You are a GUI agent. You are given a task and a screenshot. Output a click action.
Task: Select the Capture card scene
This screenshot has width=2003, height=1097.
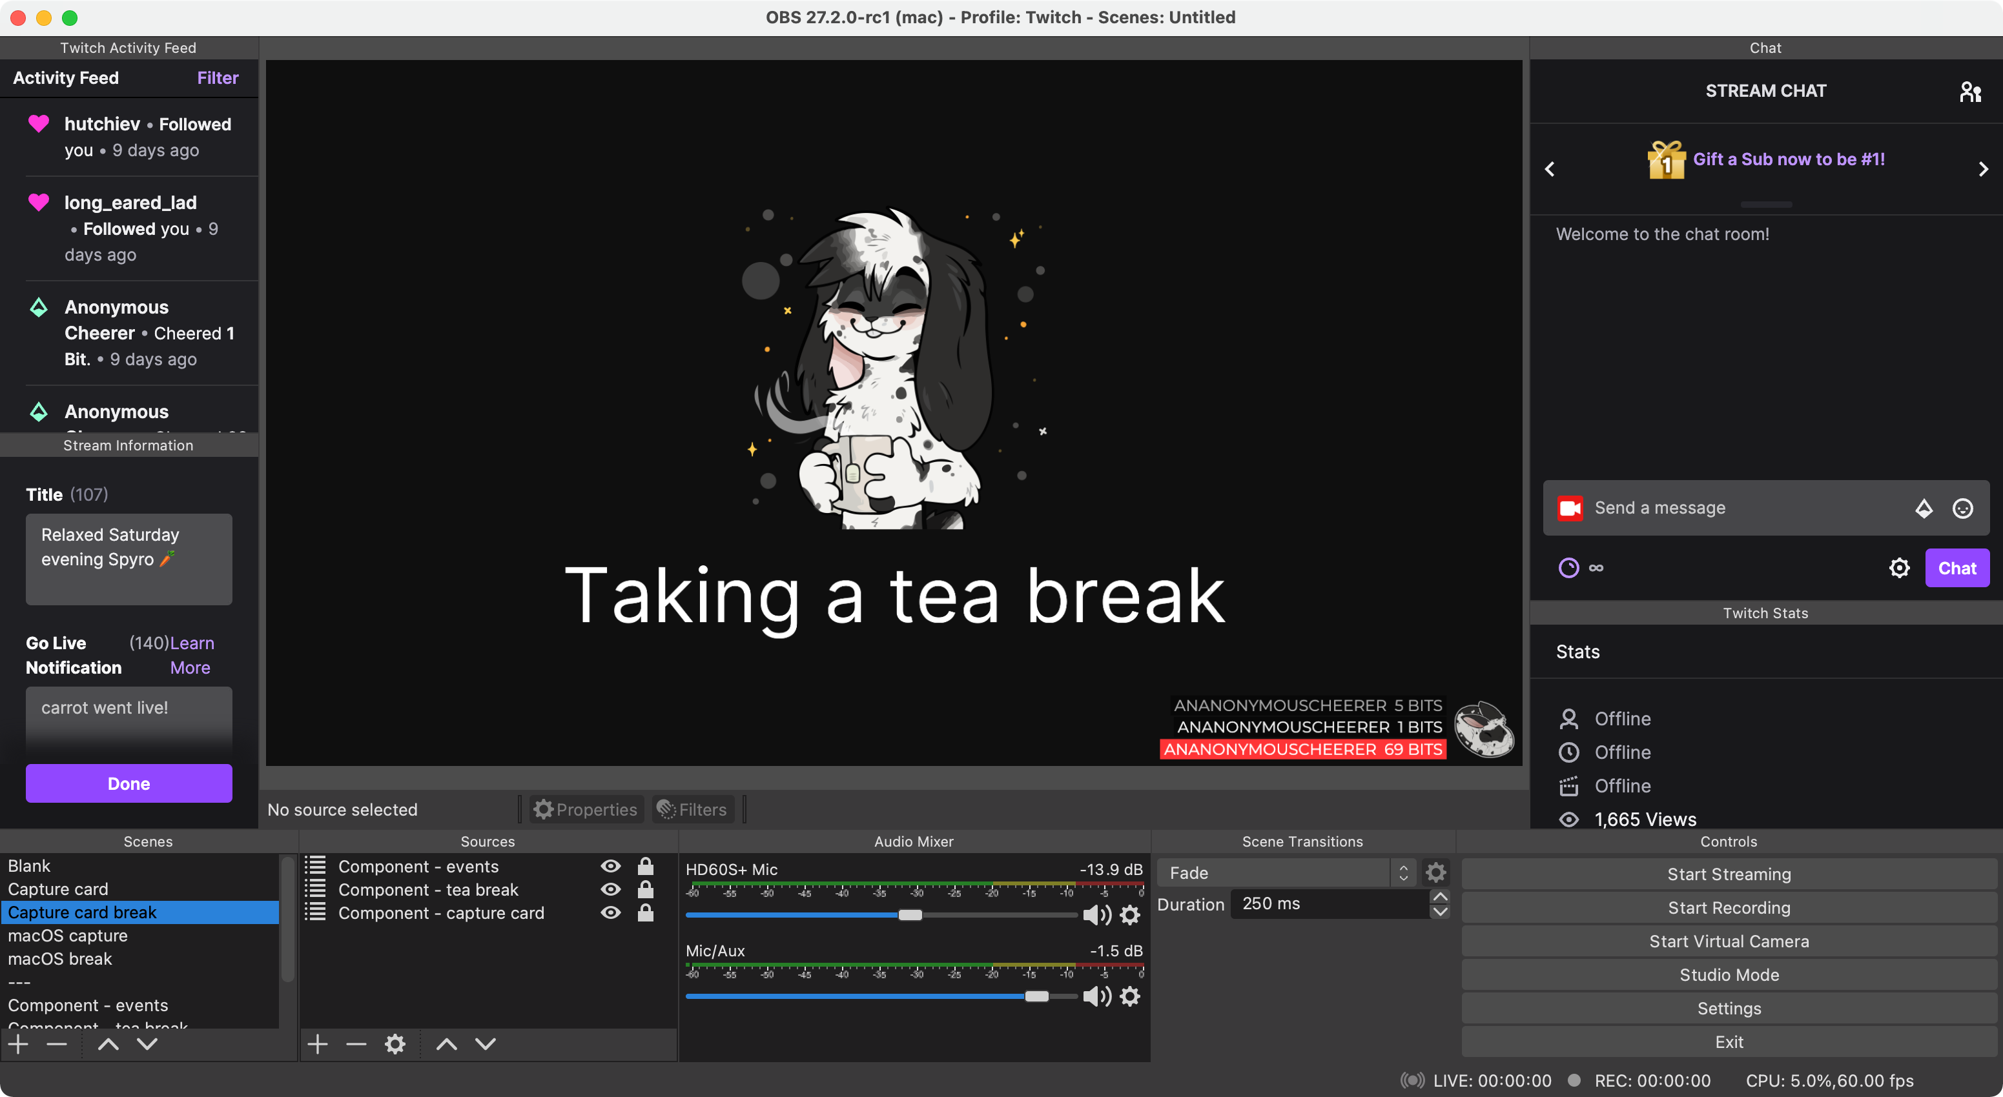pos(140,890)
